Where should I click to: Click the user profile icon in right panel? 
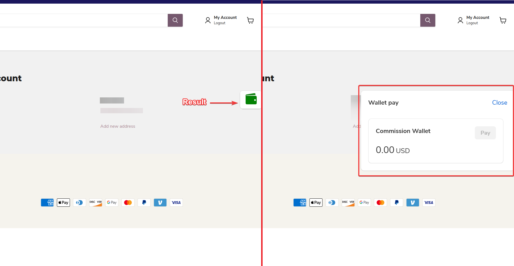click(x=460, y=20)
